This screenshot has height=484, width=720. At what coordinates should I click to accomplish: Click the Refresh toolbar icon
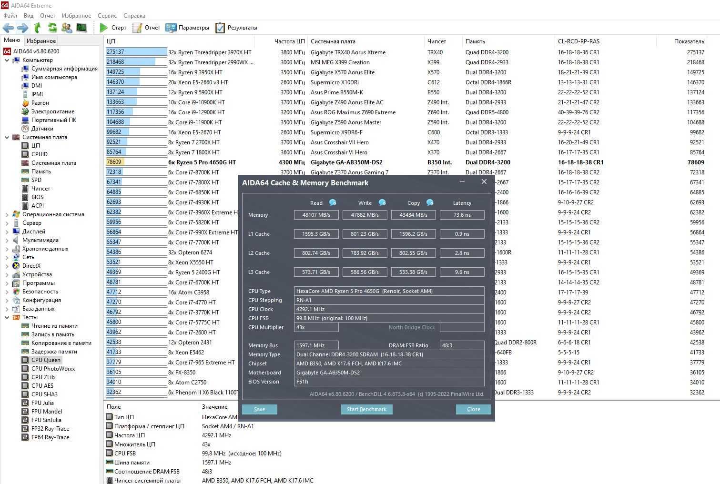tap(52, 28)
